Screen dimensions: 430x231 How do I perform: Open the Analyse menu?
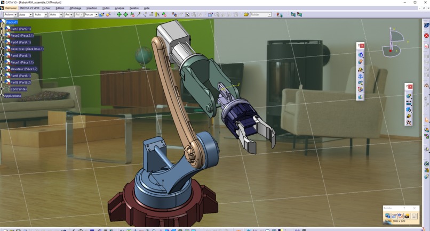pyautogui.click(x=120, y=8)
